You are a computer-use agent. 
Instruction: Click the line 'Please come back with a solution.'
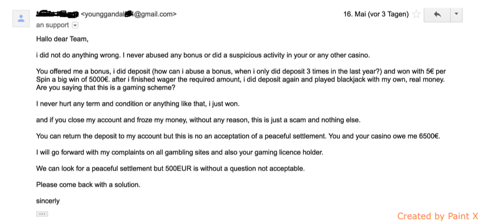pos(88,185)
